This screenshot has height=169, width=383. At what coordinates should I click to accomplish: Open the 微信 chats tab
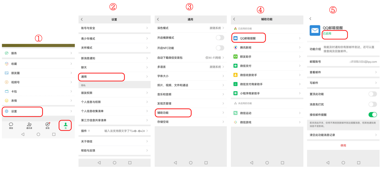click(11, 126)
